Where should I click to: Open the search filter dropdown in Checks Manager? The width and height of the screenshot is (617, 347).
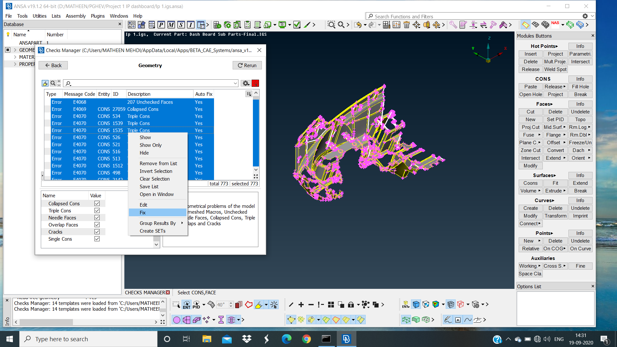(236, 83)
